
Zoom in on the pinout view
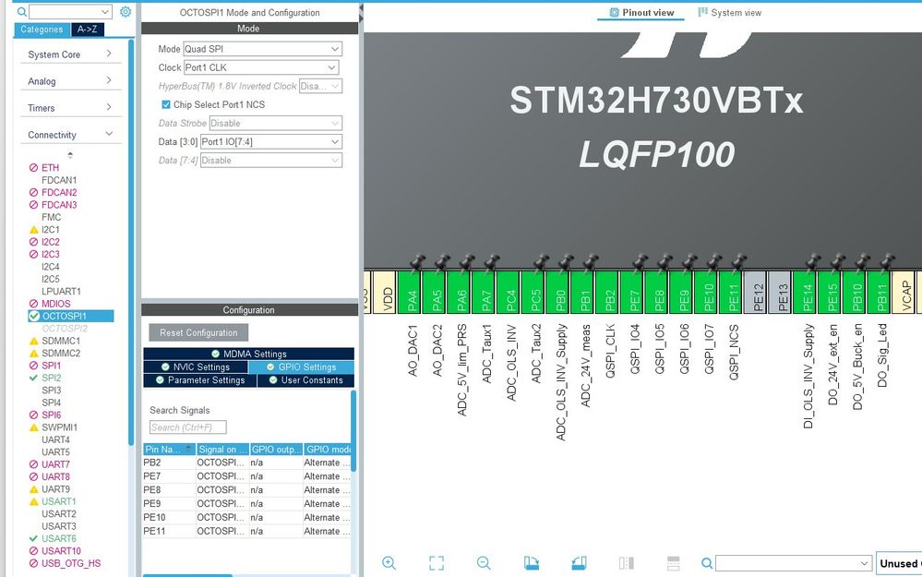click(x=389, y=563)
